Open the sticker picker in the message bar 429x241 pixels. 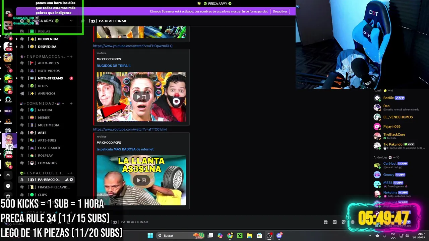tap(344, 222)
